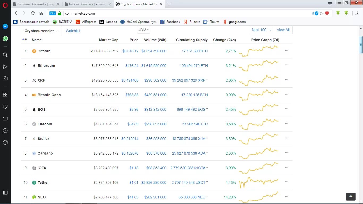The height and width of the screenshot is (204, 363).
Task: Open WhatsApp in the Opera sidebar
Action: click(x=5, y=39)
